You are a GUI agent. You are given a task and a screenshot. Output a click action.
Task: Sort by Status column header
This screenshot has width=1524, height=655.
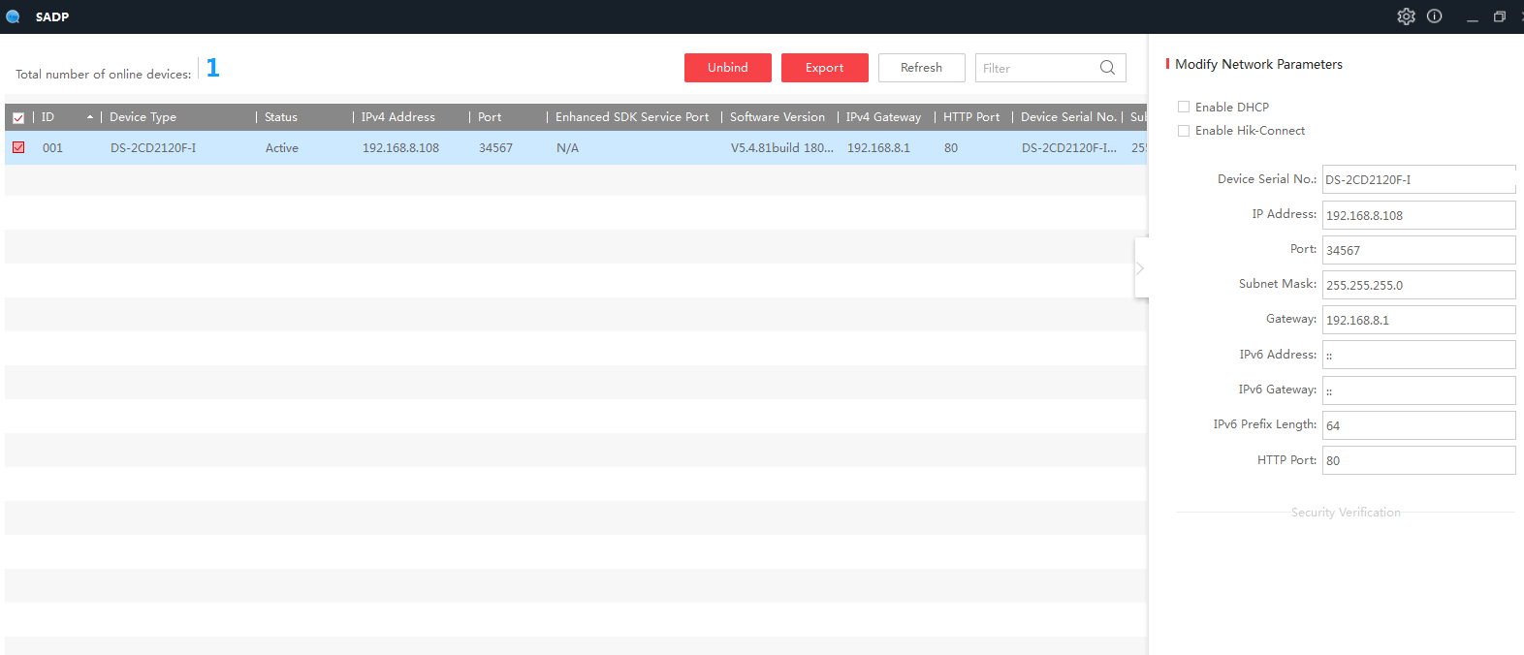(x=304, y=117)
